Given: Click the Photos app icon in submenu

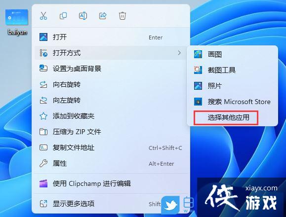Looking at the screenshot, I should point(198,86).
